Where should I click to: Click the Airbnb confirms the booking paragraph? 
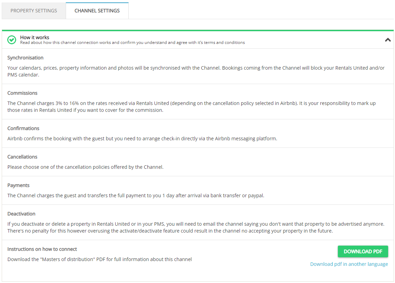(142, 139)
